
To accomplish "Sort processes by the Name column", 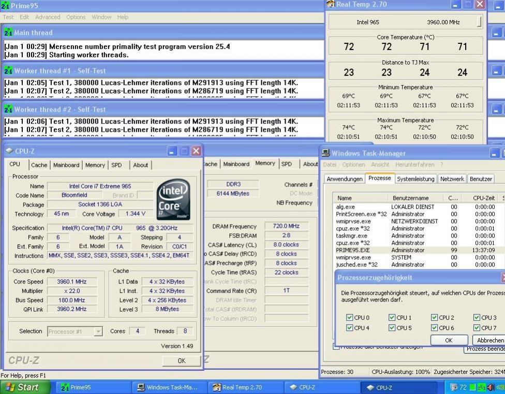I will [x=362, y=198].
